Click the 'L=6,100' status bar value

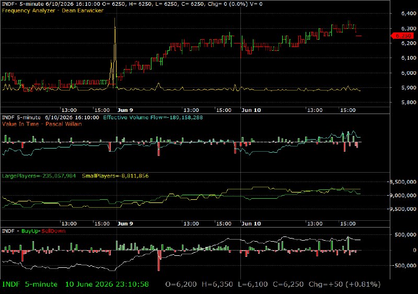[253, 285]
